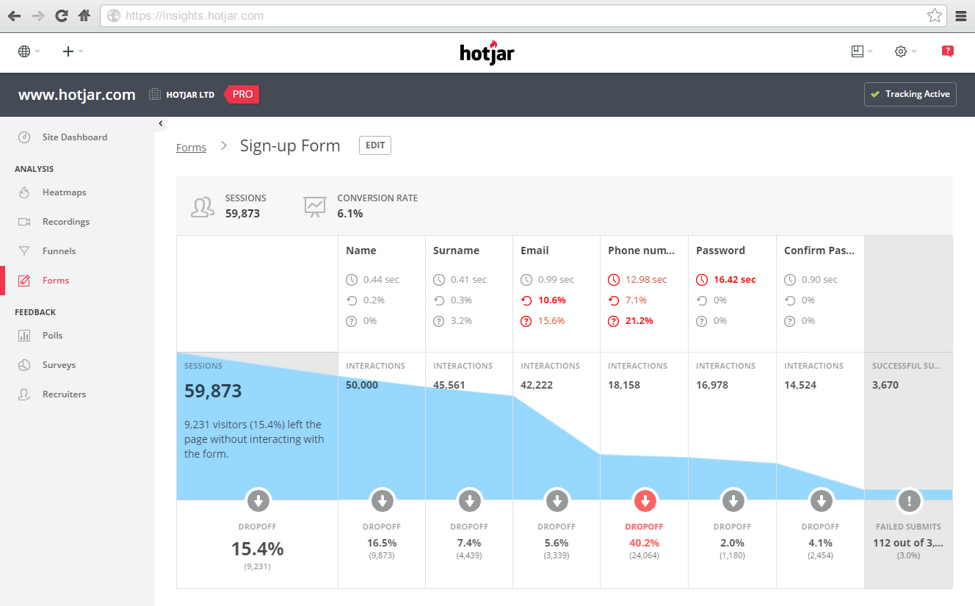Click the Name column dropoff arrow
Viewport: 975px width, 606px height.
pos(382,501)
